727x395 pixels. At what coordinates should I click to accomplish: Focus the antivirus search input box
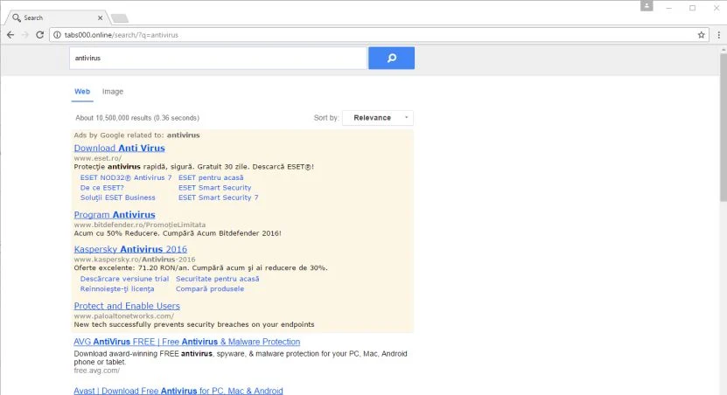pyautogui.click(x=218, y=58)
